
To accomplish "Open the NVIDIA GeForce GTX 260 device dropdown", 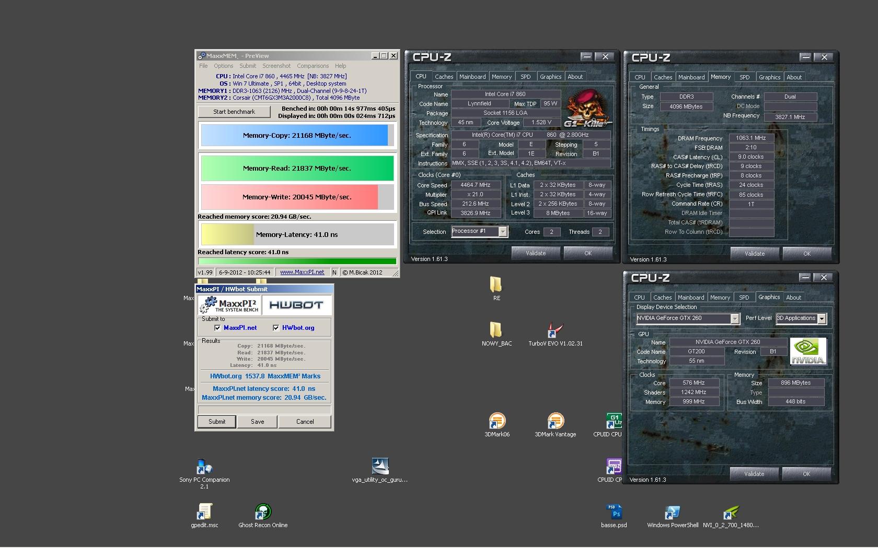I will pos(735,318).
